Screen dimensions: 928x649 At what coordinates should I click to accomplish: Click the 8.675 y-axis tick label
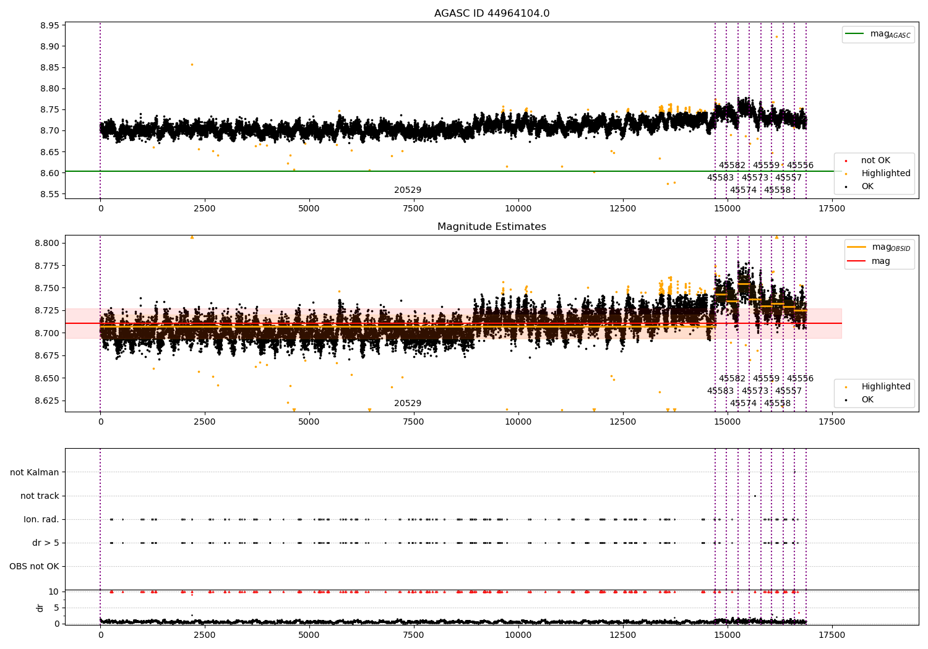pyautogui.click(x=47, y=356)
